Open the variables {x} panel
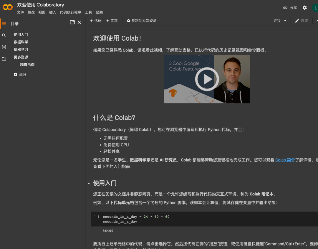 point(4,47)
